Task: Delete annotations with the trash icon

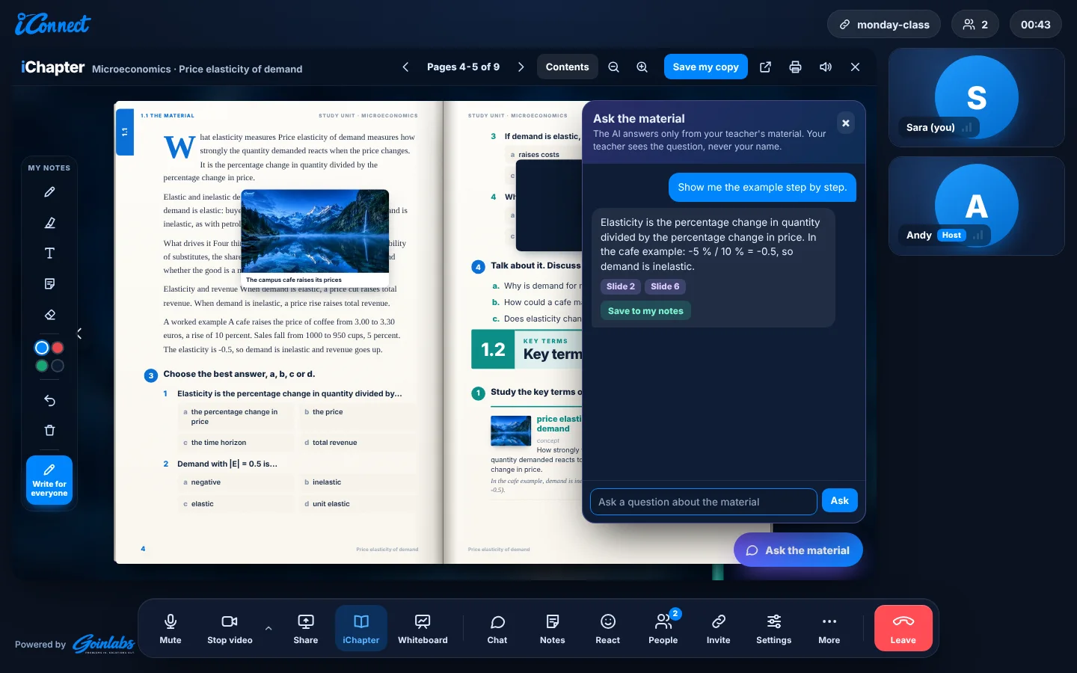Action: click(49, 431)
